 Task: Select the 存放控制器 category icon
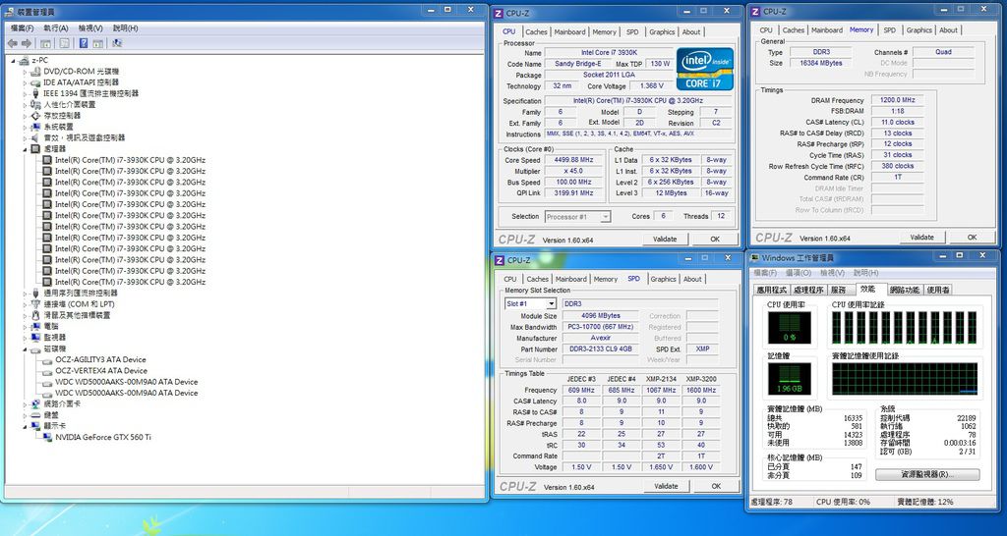pos(36,116)
